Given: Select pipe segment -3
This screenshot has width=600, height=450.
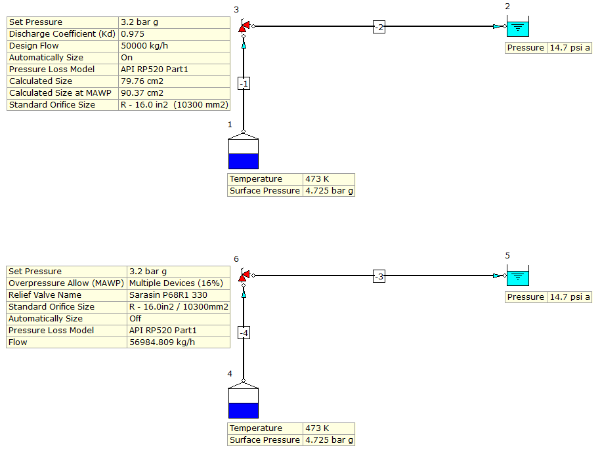Looking at the screenshot, I should click(378, 277).
